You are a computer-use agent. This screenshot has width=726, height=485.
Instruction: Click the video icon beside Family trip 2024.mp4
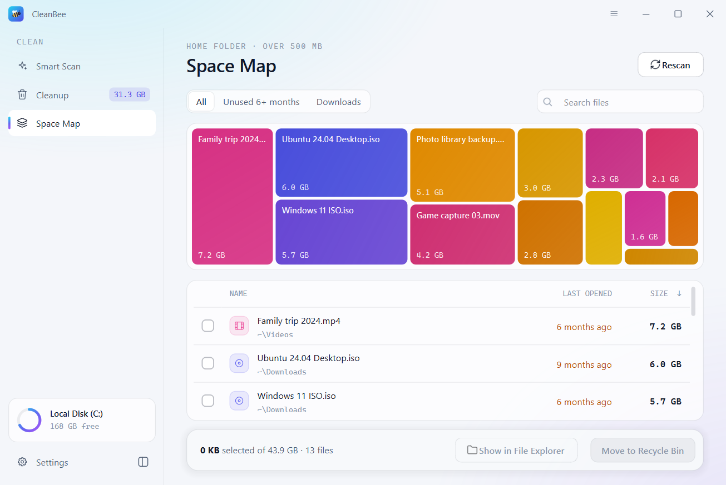point(239,326)
